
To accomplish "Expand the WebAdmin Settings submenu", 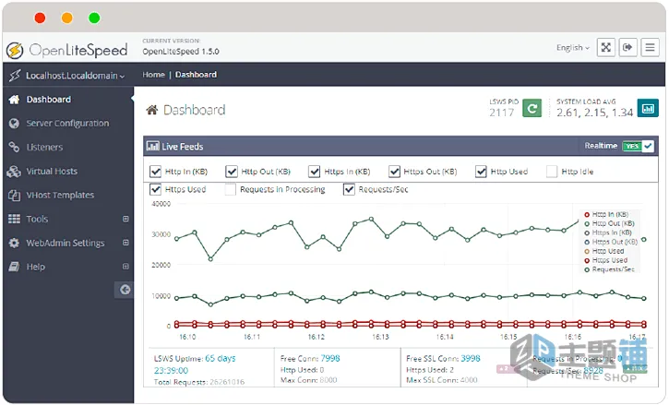I will (x=125, y=243).
